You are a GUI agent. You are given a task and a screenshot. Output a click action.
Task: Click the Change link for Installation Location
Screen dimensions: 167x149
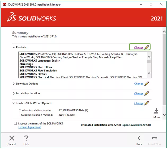click(x=139, y=94)
